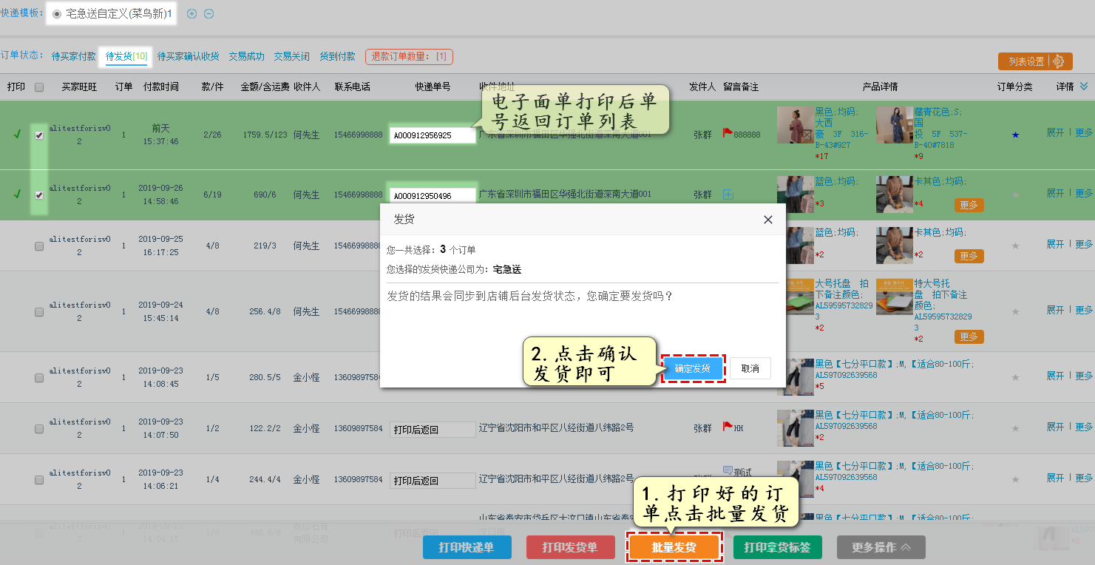1095x565 pixels.
Task: Click the minus icon beside the express template
Action: point(209,13)
